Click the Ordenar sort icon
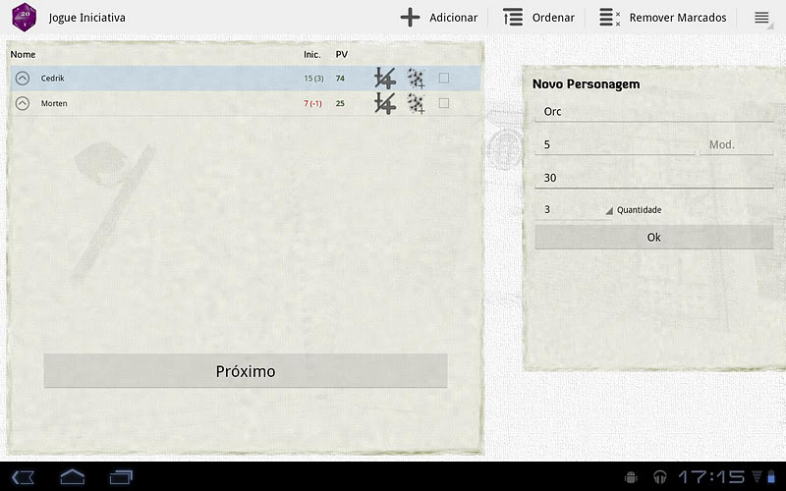This screenshot has height=491, width=786. [x=513, y=18]
